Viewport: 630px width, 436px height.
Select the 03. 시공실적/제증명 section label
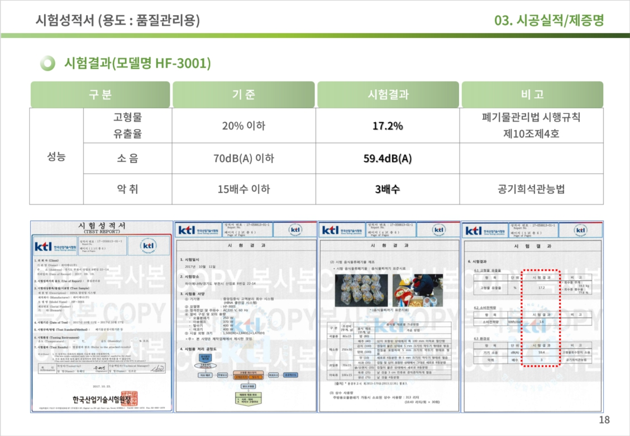pyautogui.click(x=549, y=21)
